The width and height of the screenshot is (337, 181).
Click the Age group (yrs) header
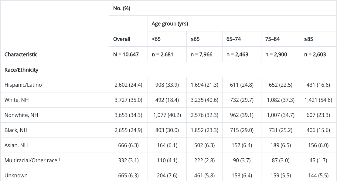(x=169, y=24)
